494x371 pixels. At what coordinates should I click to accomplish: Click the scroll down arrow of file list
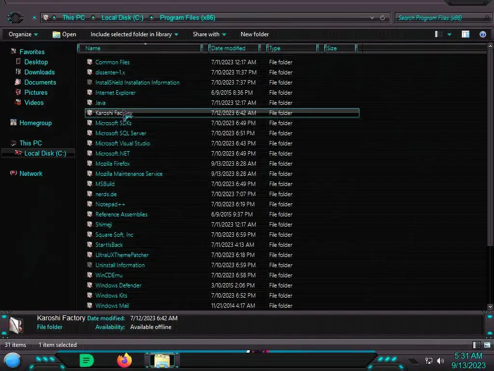point(490,307)
